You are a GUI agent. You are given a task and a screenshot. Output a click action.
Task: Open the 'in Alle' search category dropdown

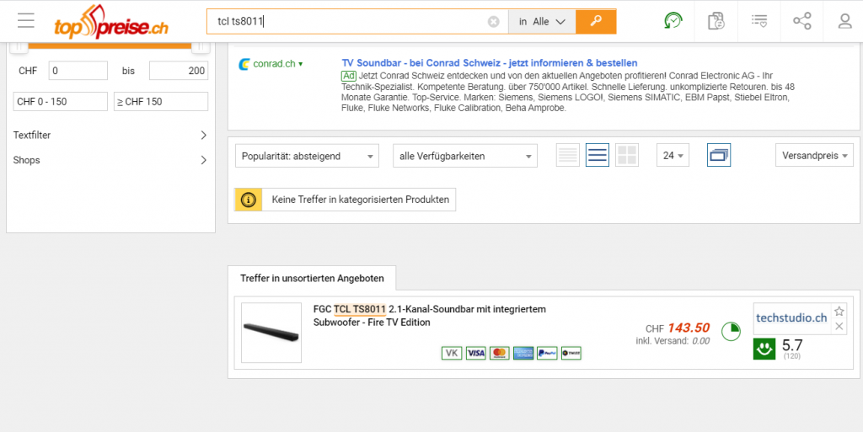coord(542,22)
